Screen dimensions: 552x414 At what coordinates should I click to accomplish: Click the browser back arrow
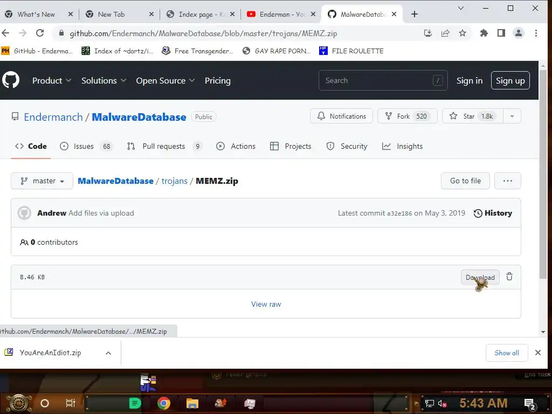[5, 33]
